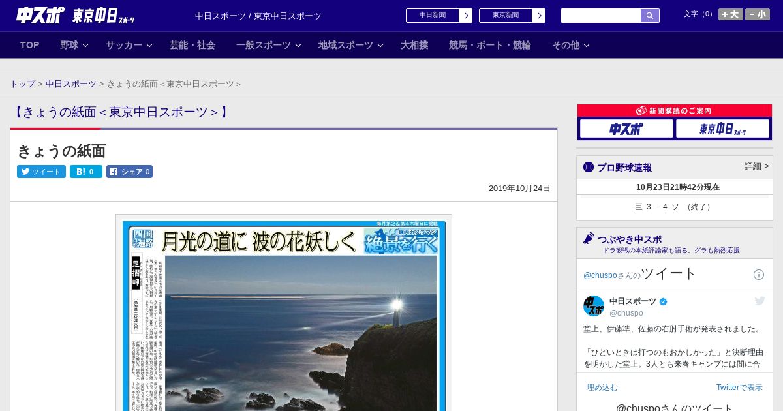Screen dimensions: 783x411
Task: Click the tweet text about 堂上
Action: click(x=673, y=346)
